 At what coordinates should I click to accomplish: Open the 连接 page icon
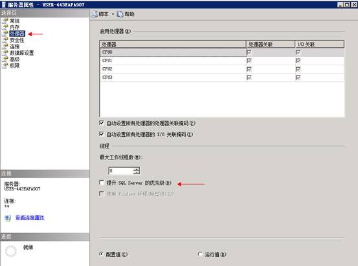5,46
